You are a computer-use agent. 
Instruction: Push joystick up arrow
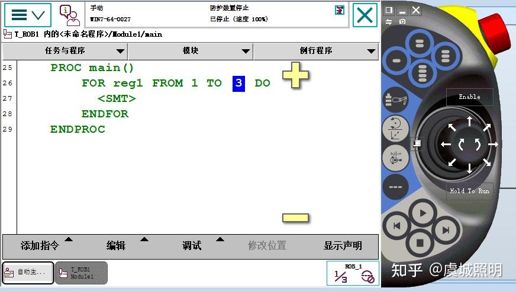(x=469, y=121)
